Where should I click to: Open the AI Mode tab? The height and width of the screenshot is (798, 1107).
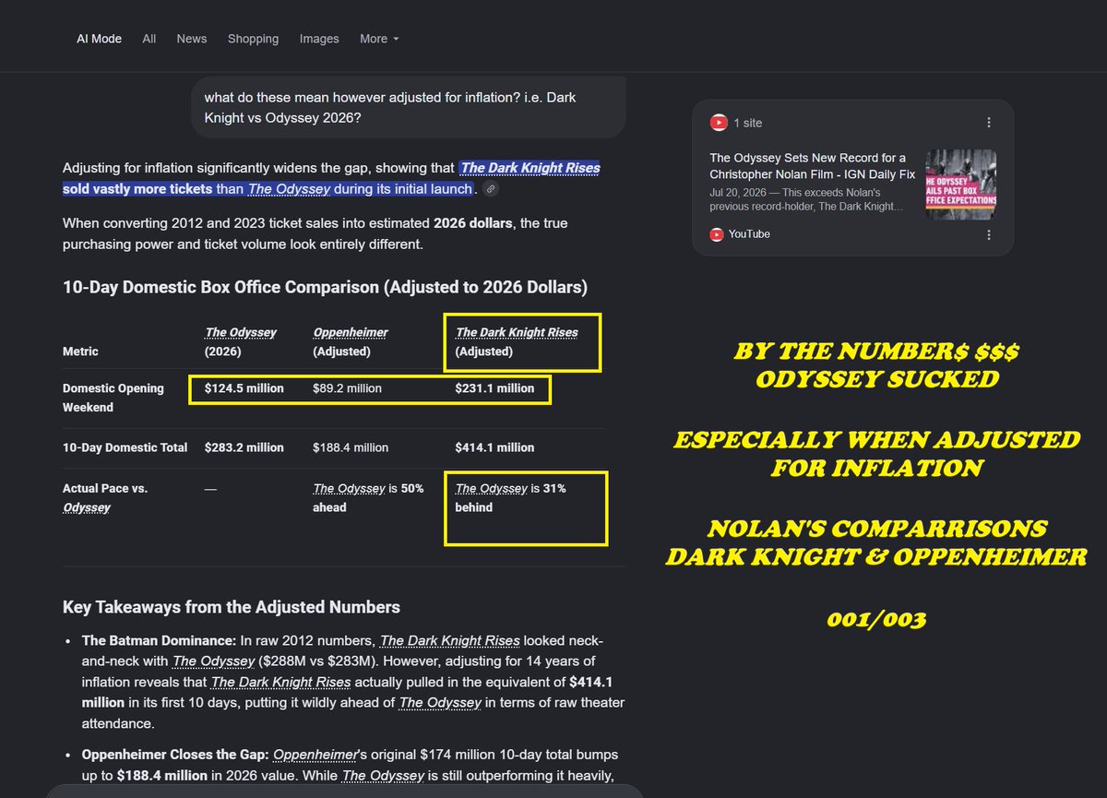click(99, 39)
